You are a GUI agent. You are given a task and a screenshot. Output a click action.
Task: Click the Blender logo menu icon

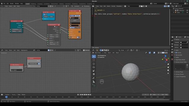(x=2, y=4)
